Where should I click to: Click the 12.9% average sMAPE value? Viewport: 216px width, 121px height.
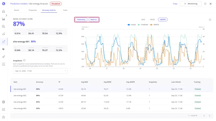[x=59, y=33]
